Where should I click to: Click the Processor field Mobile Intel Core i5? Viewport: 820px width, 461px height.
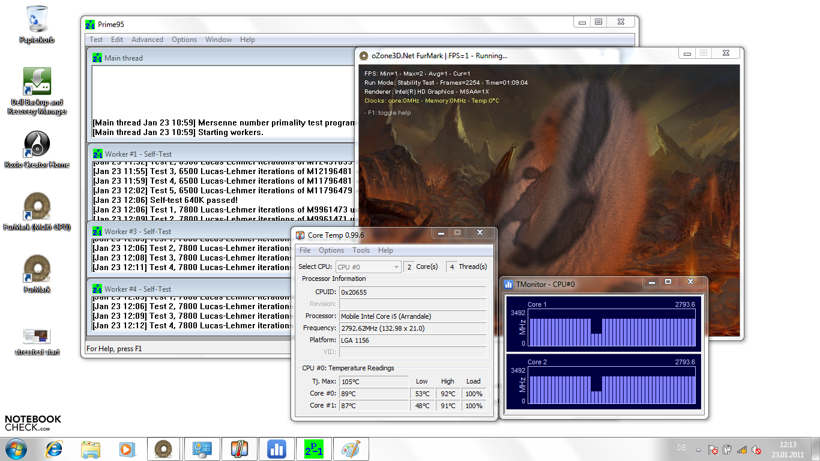pos(412,316)
